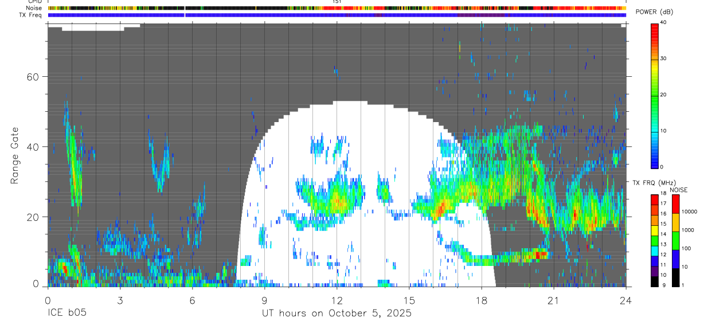Click 'UT hours on October 5, 2025' title
704x325 pixels.
click(337, 314)
